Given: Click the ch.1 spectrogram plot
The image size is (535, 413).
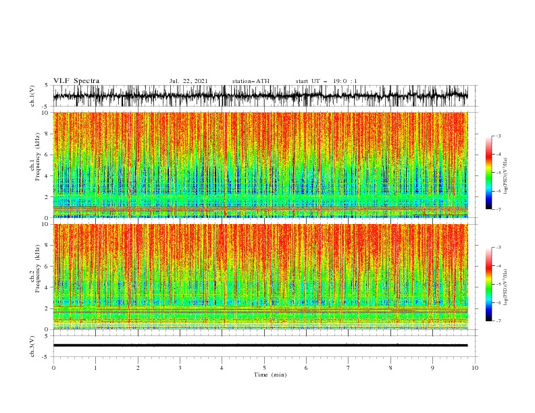Looking at the screenshot, I should (x=260, y=165).
